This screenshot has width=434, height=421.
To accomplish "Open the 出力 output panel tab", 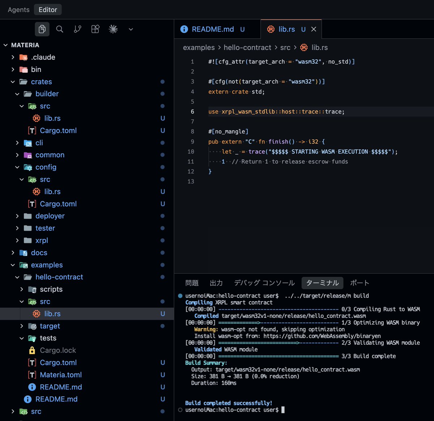I will click(x=216, y=283).
